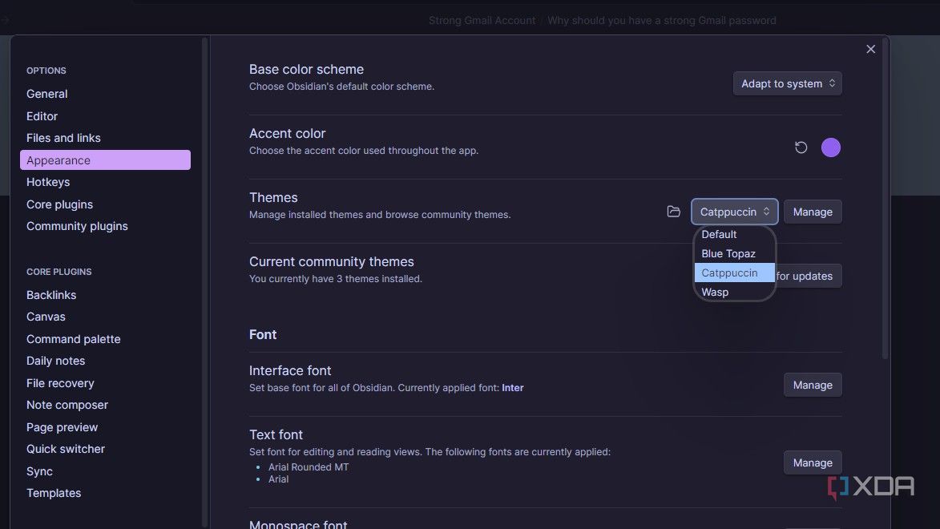Manage the Interface font
Viewport: 940px width, 529px height.
813,385
